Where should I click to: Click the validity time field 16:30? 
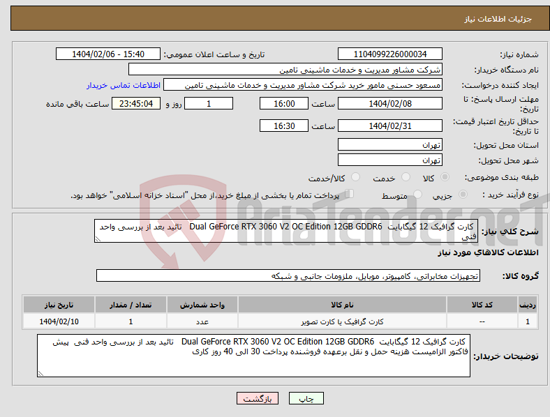pyautogui.click(x=284, y=126)
